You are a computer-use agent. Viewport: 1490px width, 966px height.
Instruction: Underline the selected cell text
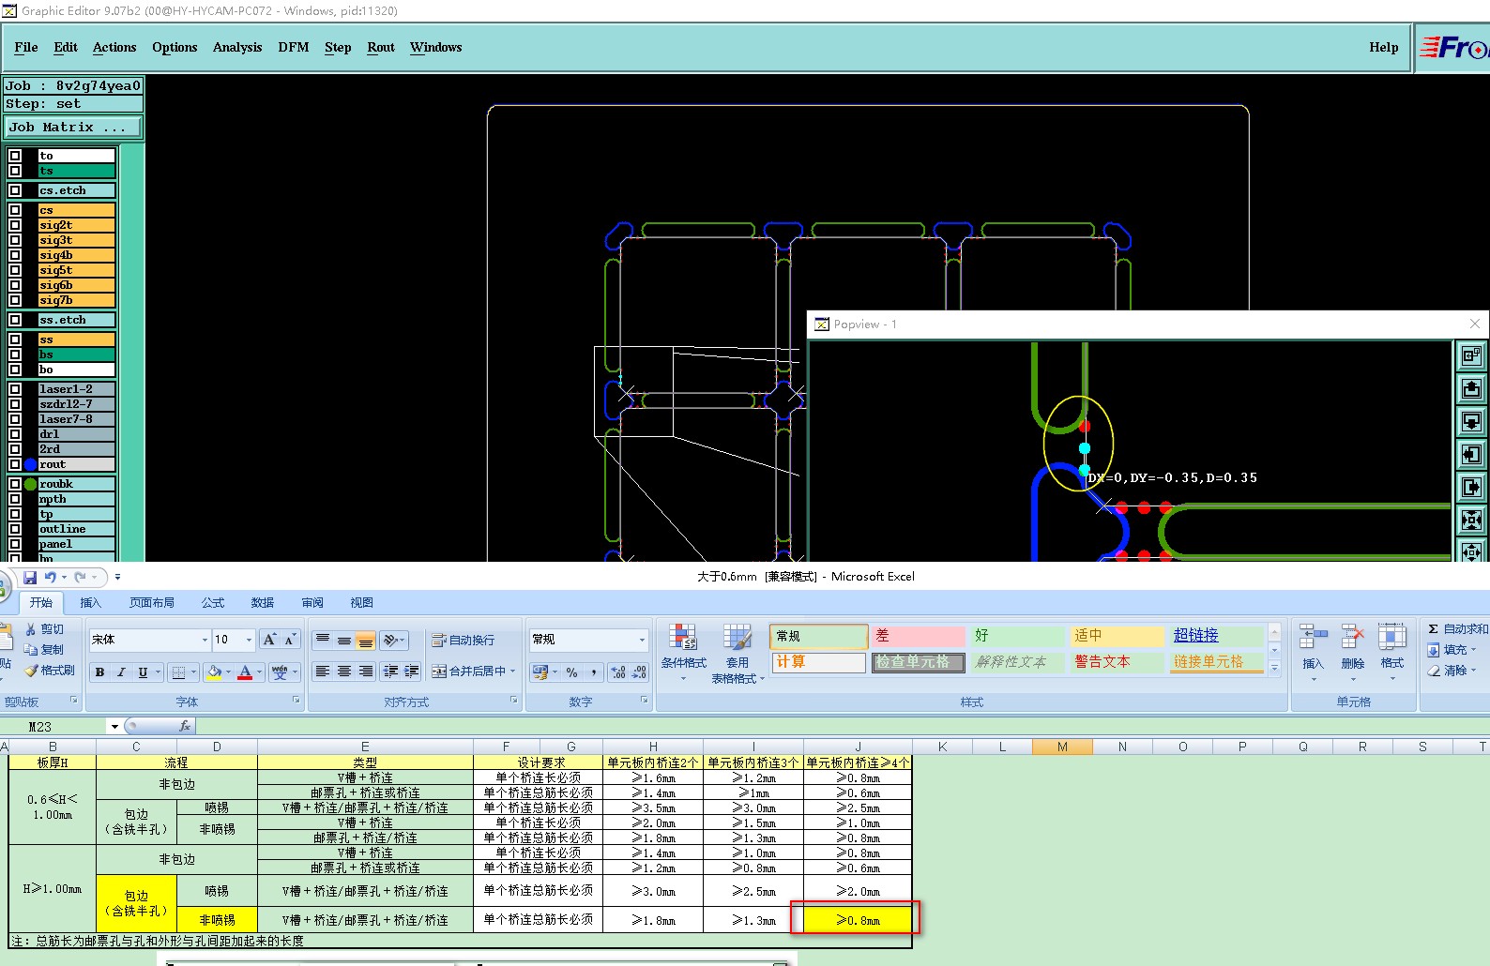(143, 672)
